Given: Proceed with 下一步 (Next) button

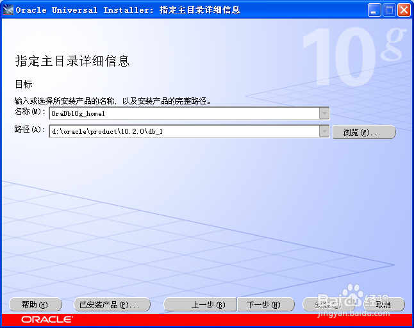Looking at the screenshot, I should pyautogui.click(x=265, y=305).
